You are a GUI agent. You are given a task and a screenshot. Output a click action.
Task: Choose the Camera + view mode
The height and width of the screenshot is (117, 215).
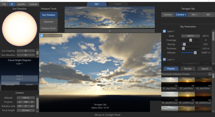[181, 15]
